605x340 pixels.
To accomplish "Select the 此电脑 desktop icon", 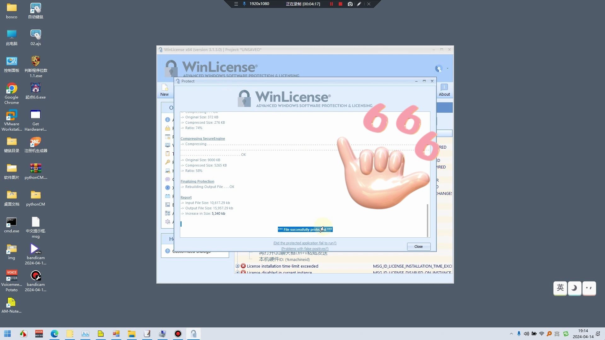I will coord(12,37).
